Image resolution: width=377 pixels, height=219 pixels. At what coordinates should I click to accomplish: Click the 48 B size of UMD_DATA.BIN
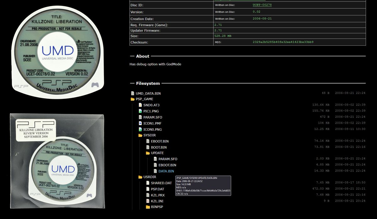[325, 94]
